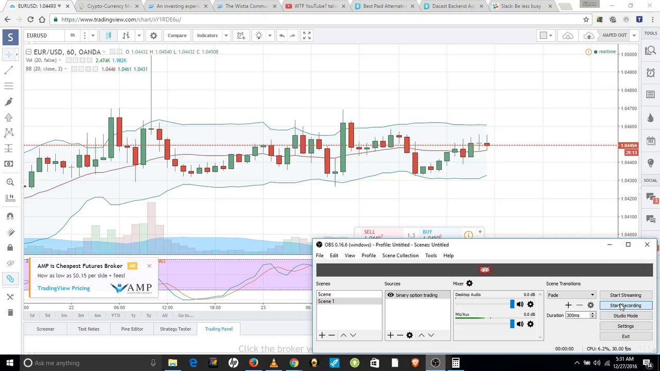Switch to Strategy Tester tab
This screenshot has width=660, height=371.
(175, 329)
